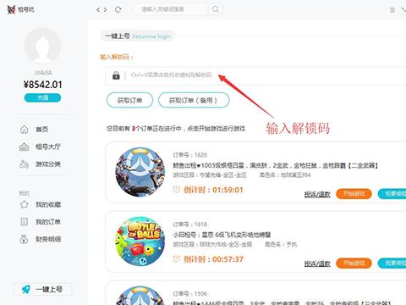The width and height of the screenshot is (406, 305).
Task: Click the Overwatch thumbnail of order 1506
Action: point(140,296)
